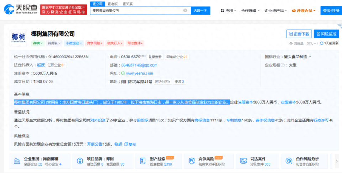Viewport: 342px width, 173px height.
Task: Click 线索数量 2390 count
Action: tap(161, 164)
